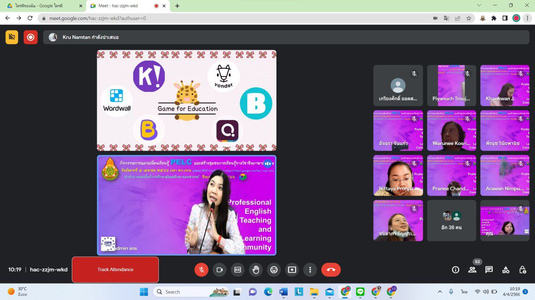Unmute the microphone in Meet
The height and width of the screenshot is (300, 535).
point(202,269)
